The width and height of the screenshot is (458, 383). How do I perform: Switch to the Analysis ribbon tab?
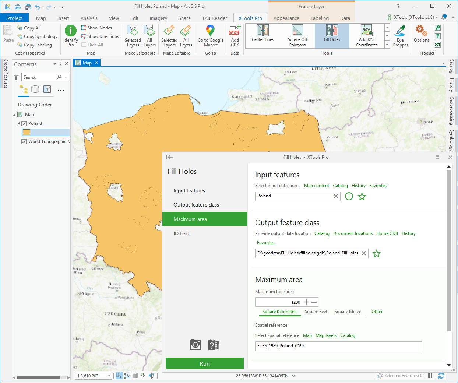pos(89,18)
